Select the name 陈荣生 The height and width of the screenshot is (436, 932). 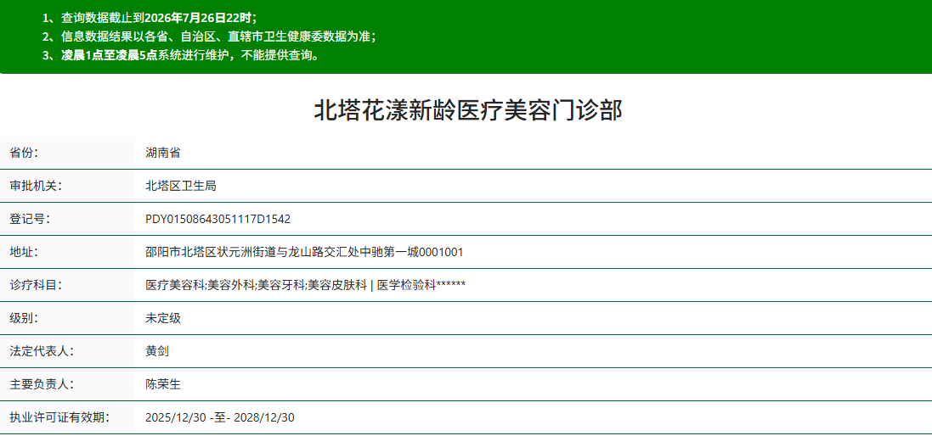(163, 384)
